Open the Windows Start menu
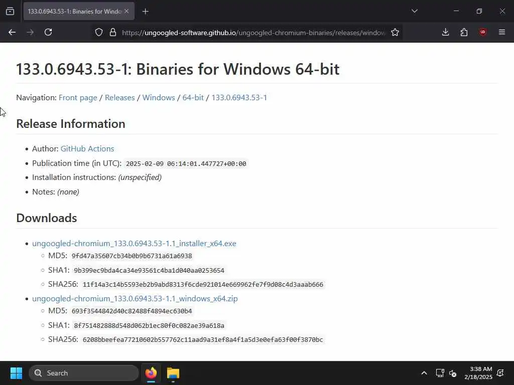 tap(16, 373)
